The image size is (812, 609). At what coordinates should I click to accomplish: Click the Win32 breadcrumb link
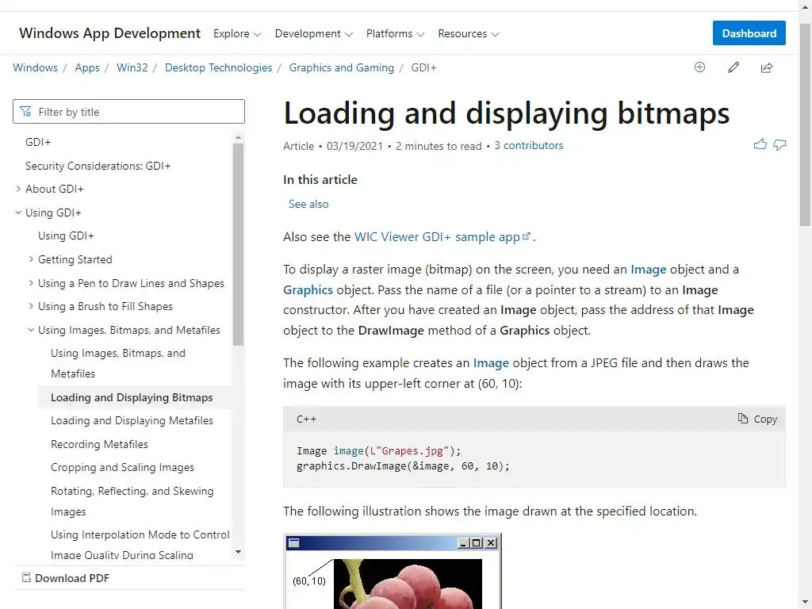[x=132, y=68]
